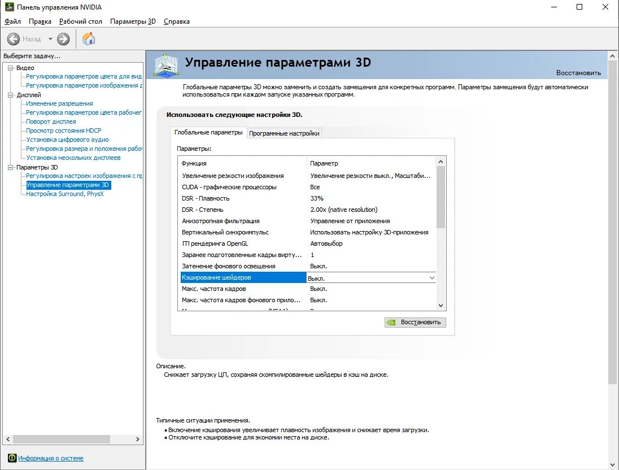Screen dimensions: 619x470
Task: Open the Home icon in toolbar
Action: pyautogui.click(x=89, y=39)
